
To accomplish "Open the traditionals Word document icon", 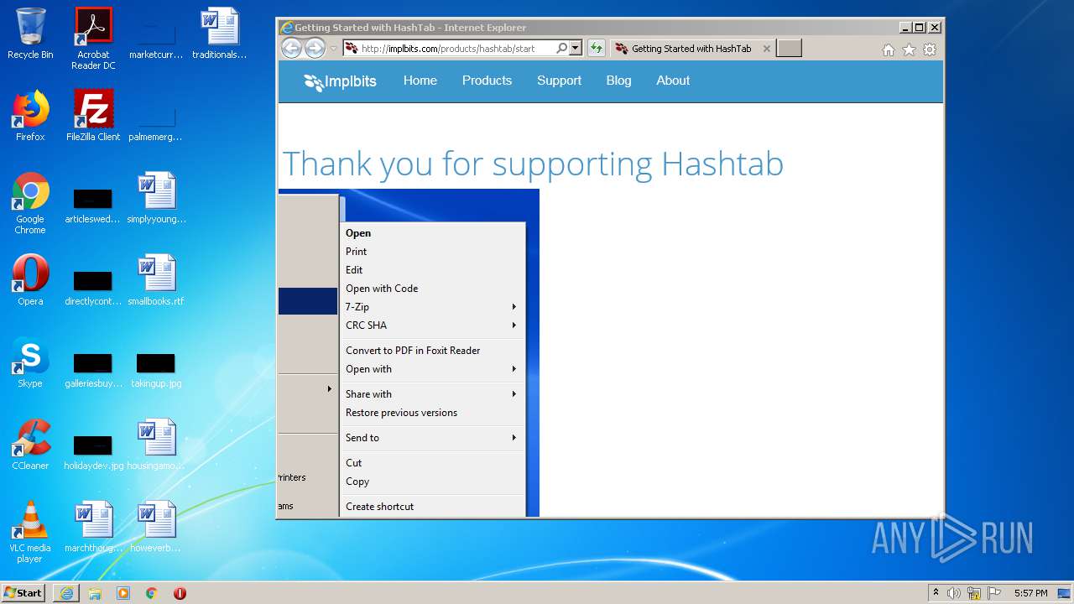I will [x=220, y=34].
